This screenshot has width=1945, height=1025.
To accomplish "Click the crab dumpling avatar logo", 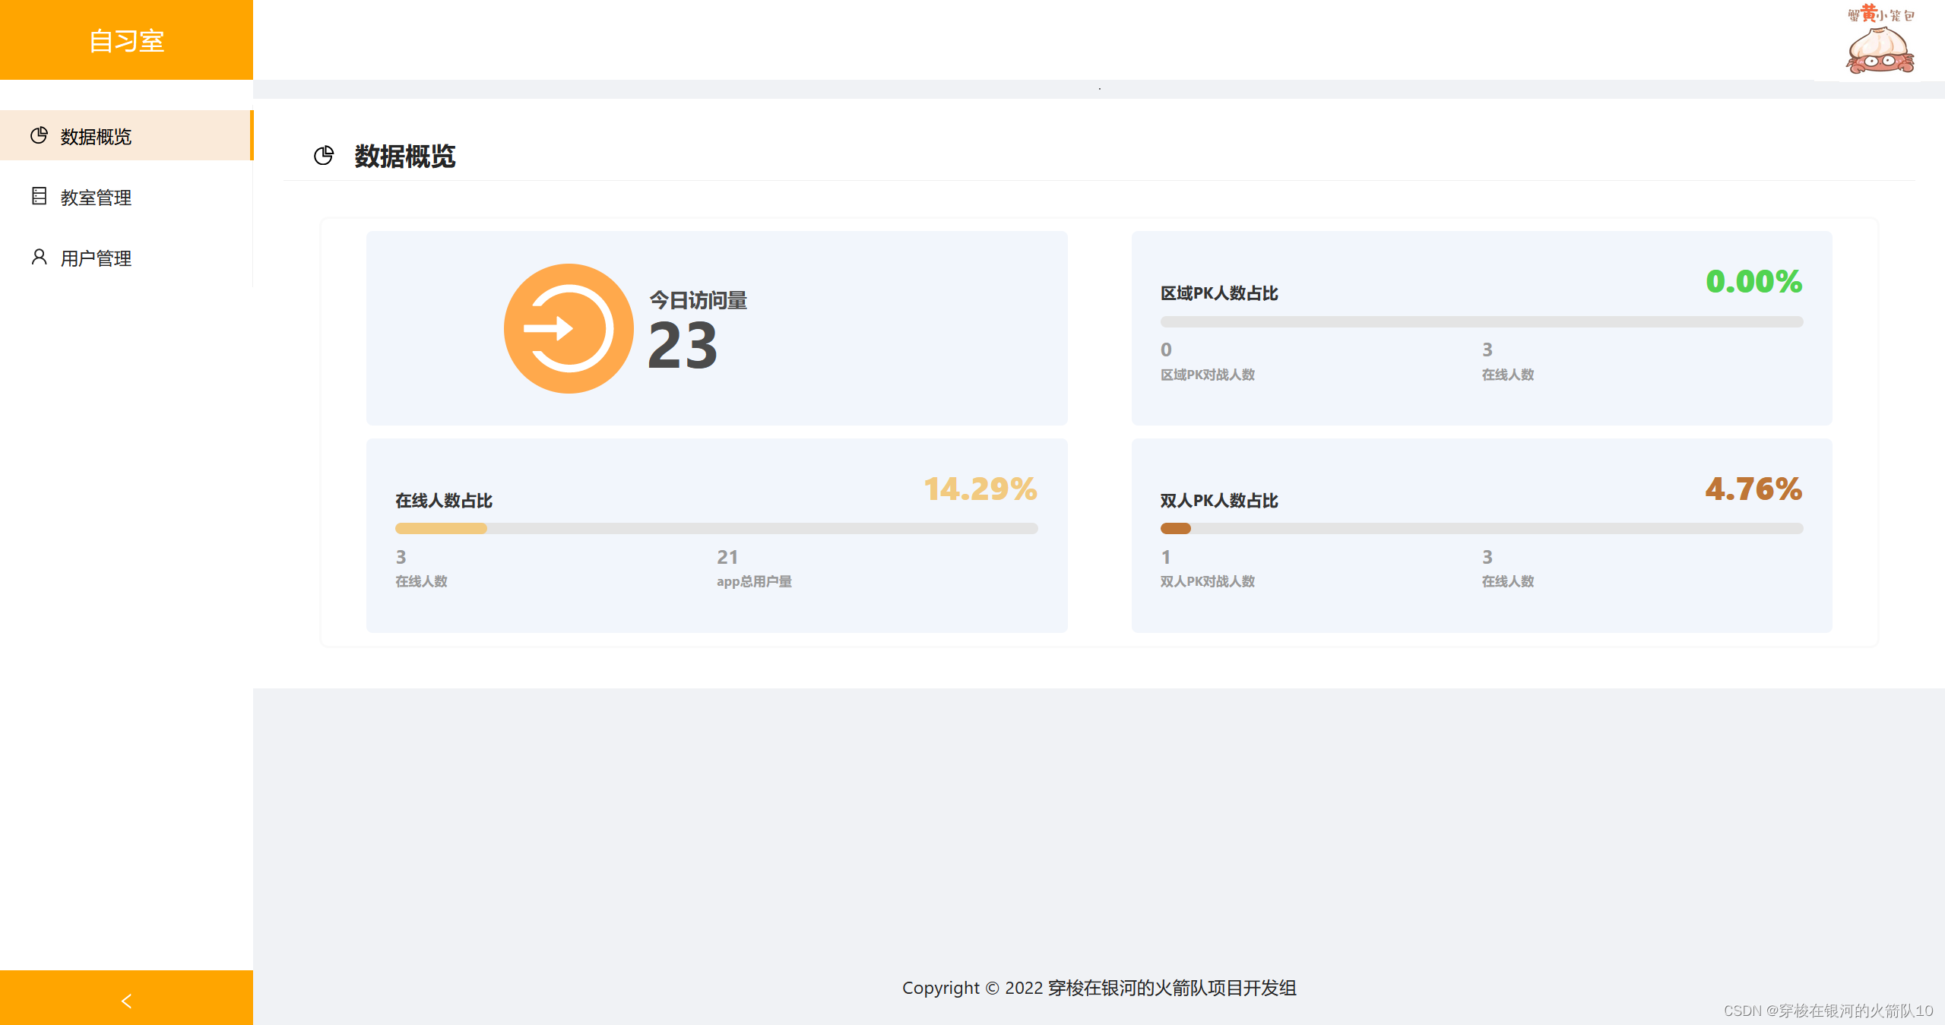I will click(1880, 41).
